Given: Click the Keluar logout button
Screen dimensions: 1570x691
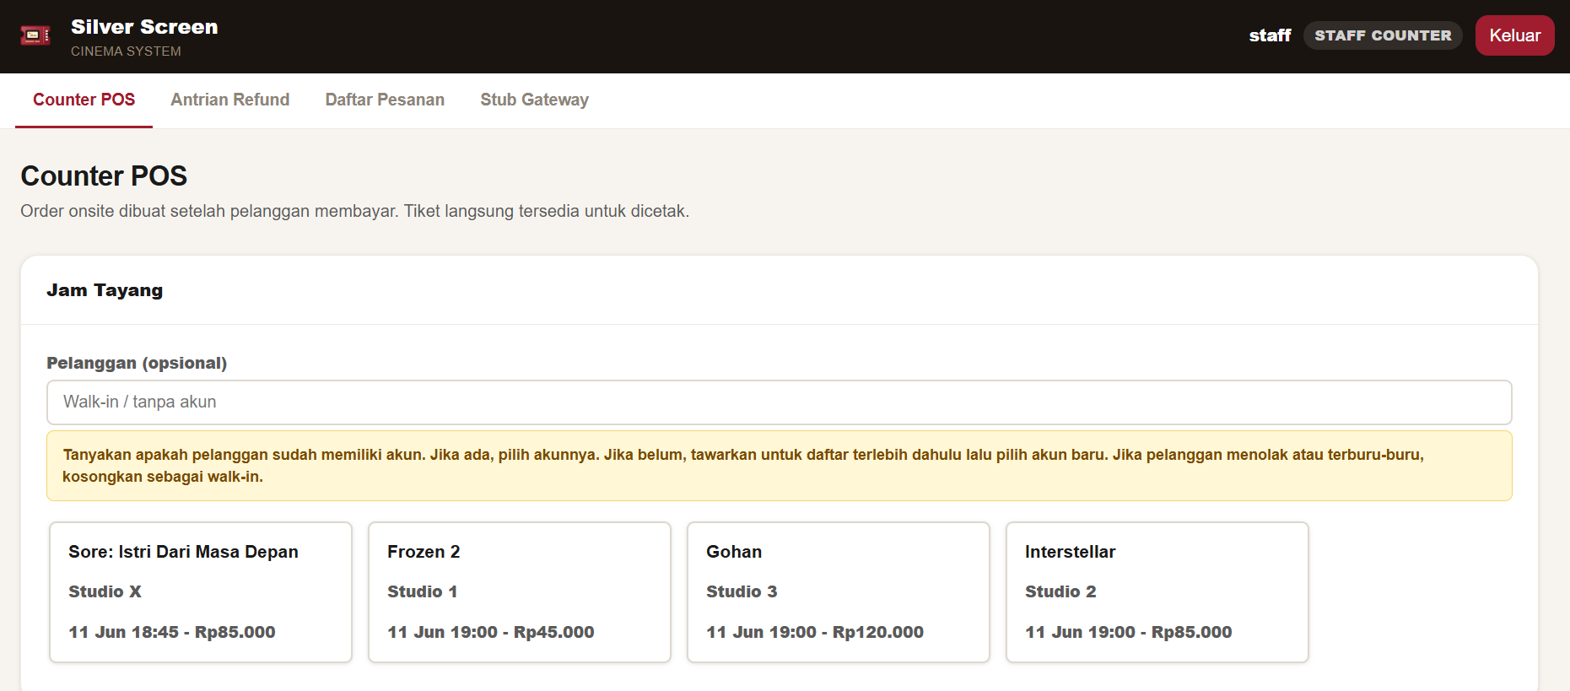Looking at the screenshot, I should 1514,35.
